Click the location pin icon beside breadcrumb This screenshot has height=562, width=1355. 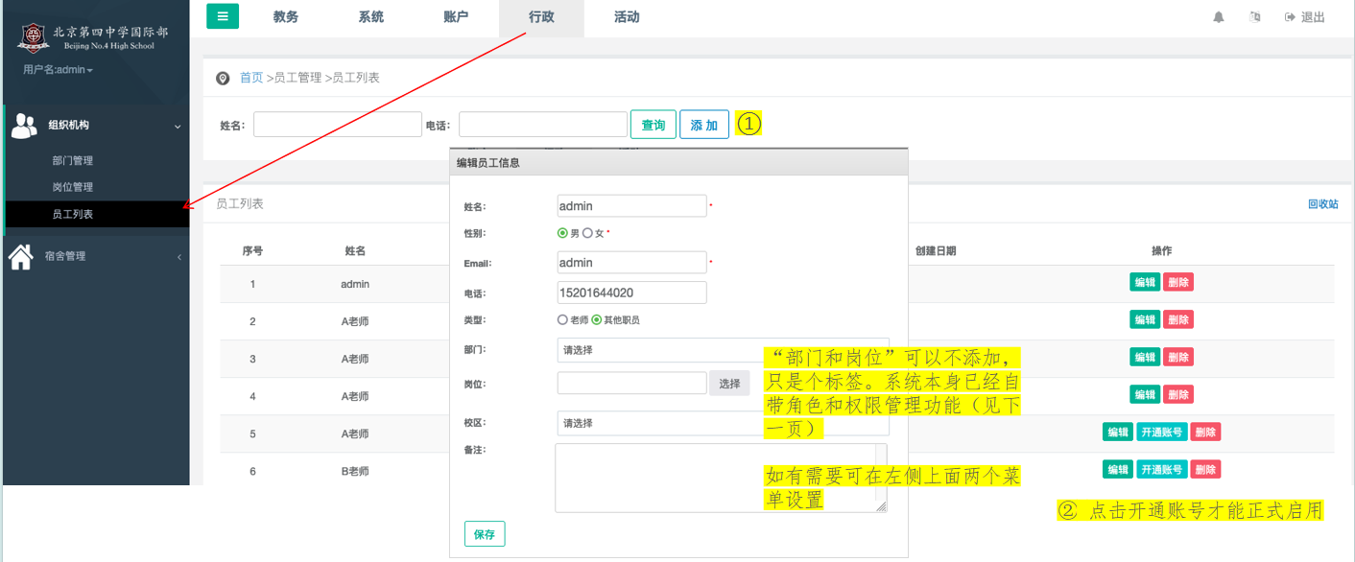224,78
